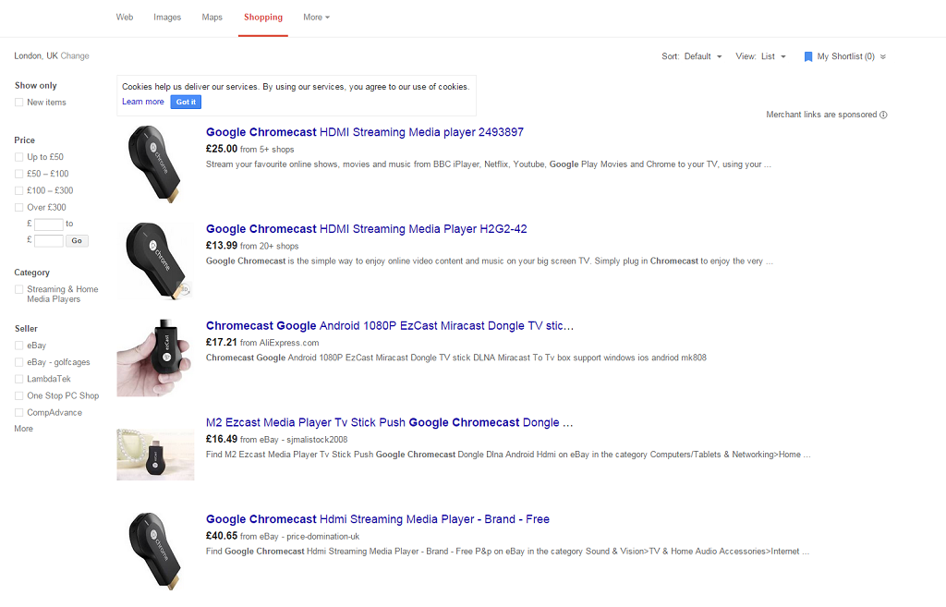Tick the New items checkbox
The width and height of the screenshot is (946, 607).
point(18,103)
